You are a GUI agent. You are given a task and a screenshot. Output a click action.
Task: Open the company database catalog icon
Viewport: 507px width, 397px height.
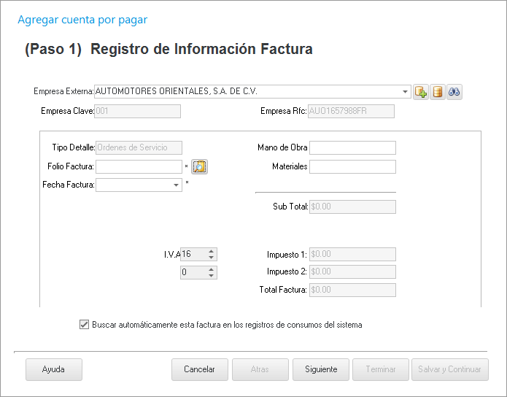tap(438, 92)
